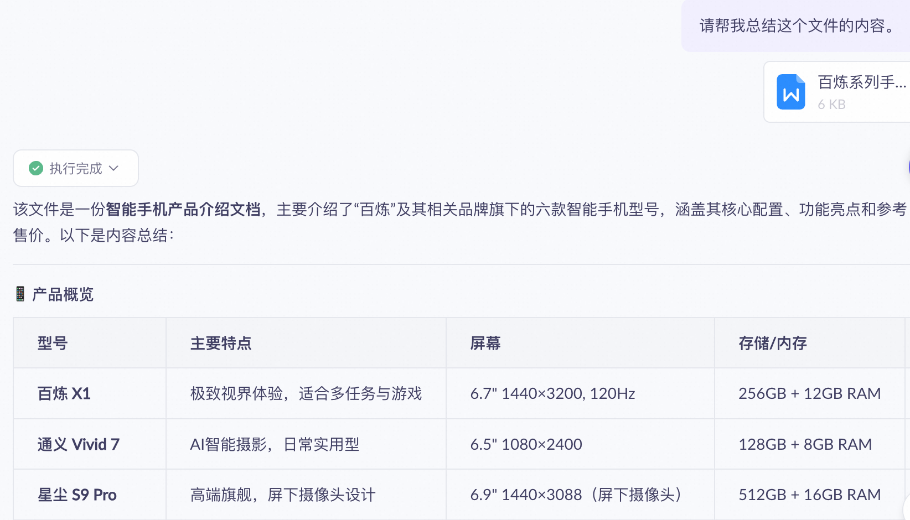
Task: Open the attached Word file icon
Action: point(790,92)
